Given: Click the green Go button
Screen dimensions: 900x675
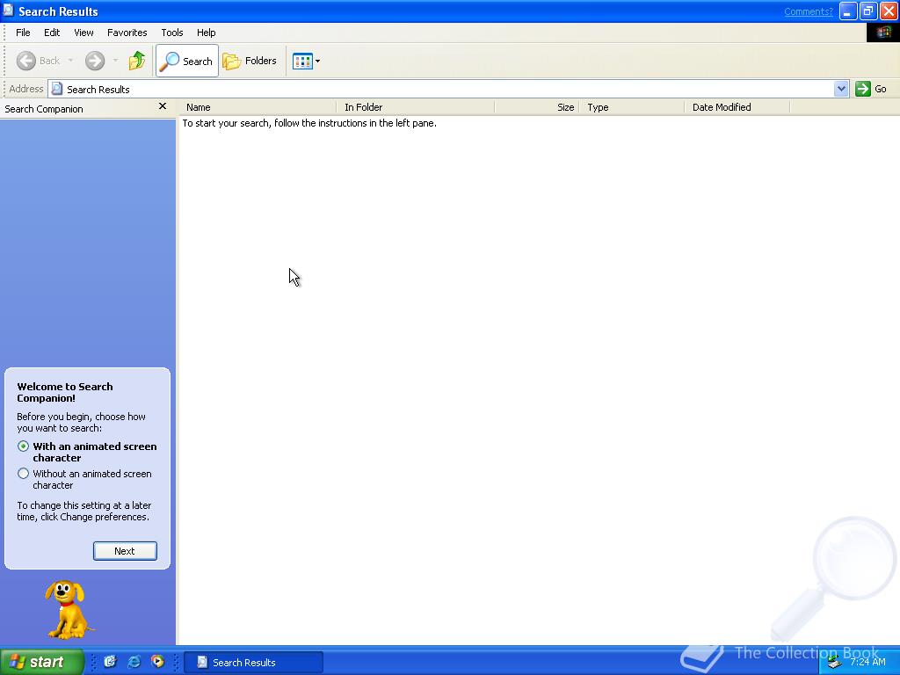Looking at the screenshot, I should tap(871, 89).
